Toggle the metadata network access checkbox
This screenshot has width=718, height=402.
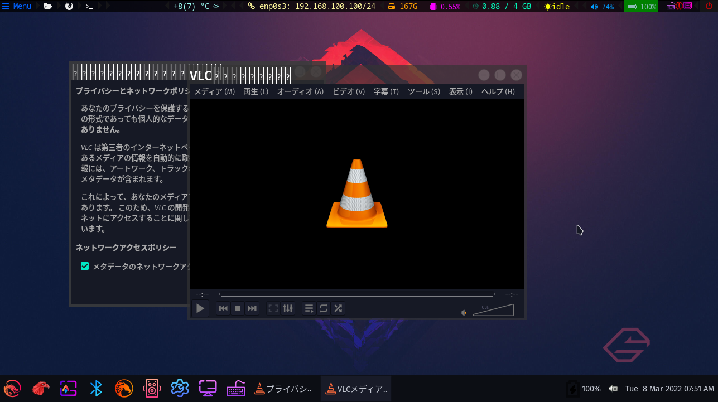click(85, 266)
